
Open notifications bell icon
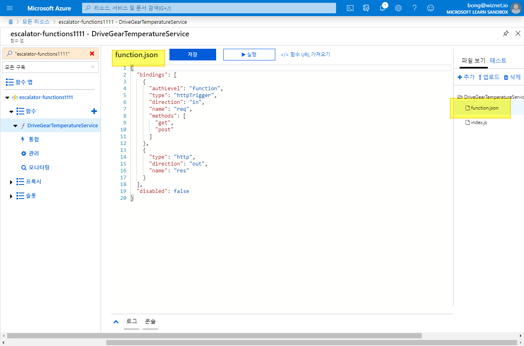point(382,8)
